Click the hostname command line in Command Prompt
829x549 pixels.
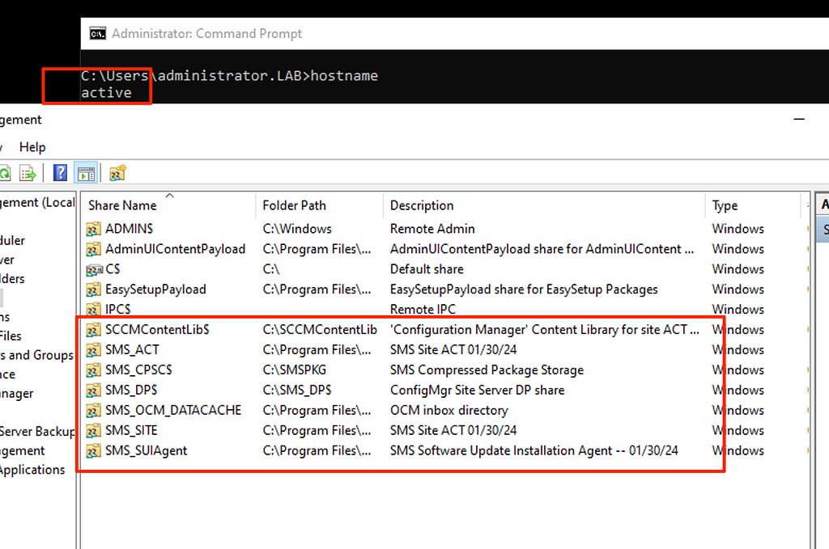[229, 76]
